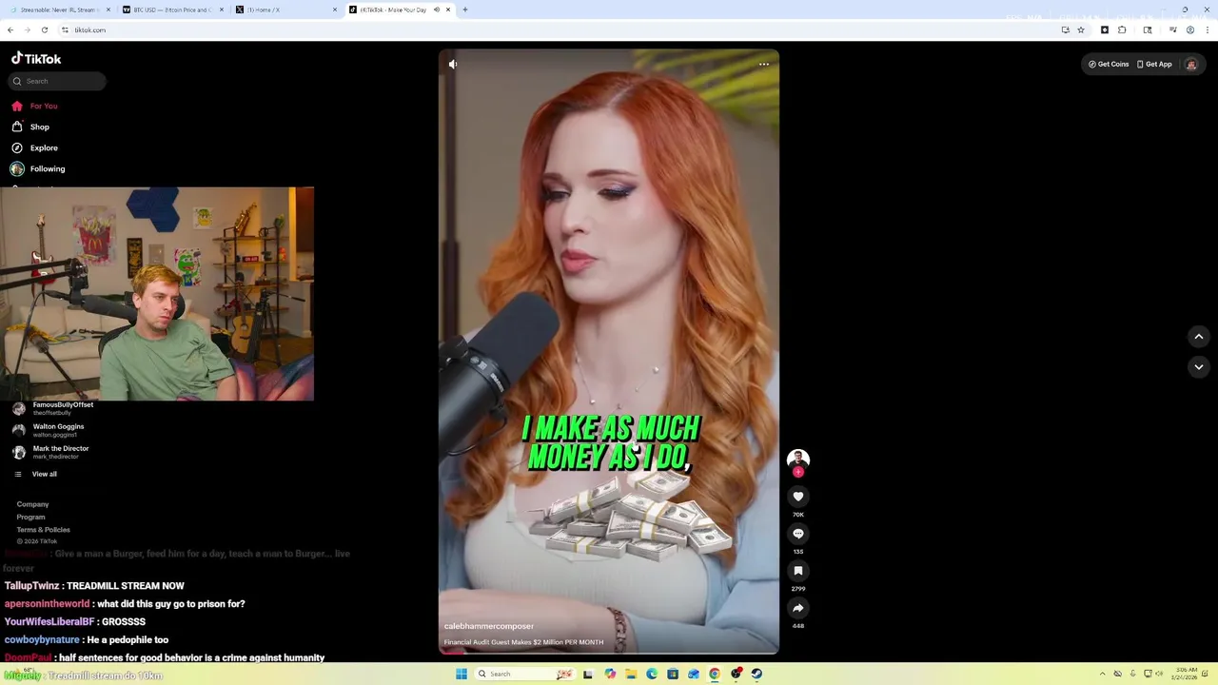Open the Shop section
The width and height of the screenshot is (1218, 685).
click(30, 127)
